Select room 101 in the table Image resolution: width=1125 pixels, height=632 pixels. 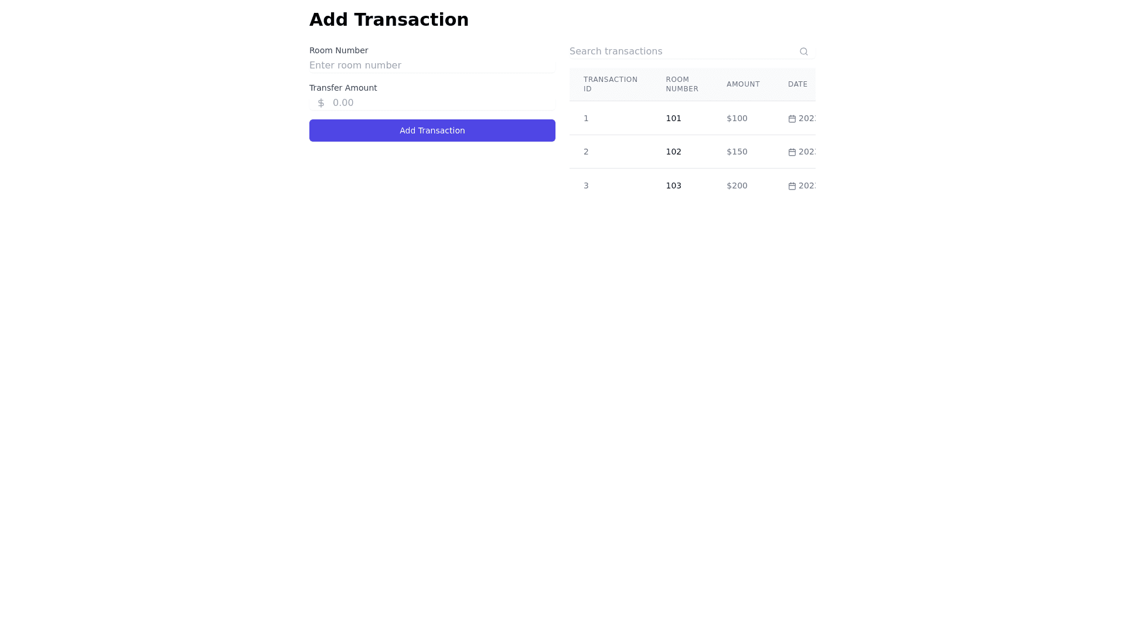point(673,118)
